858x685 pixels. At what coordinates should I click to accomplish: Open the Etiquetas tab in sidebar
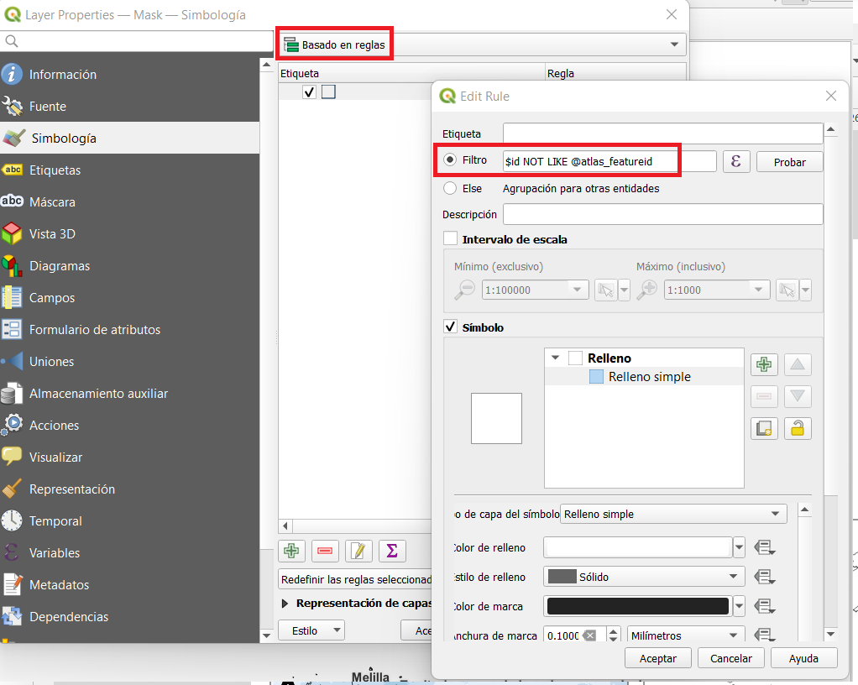(55, 170)
